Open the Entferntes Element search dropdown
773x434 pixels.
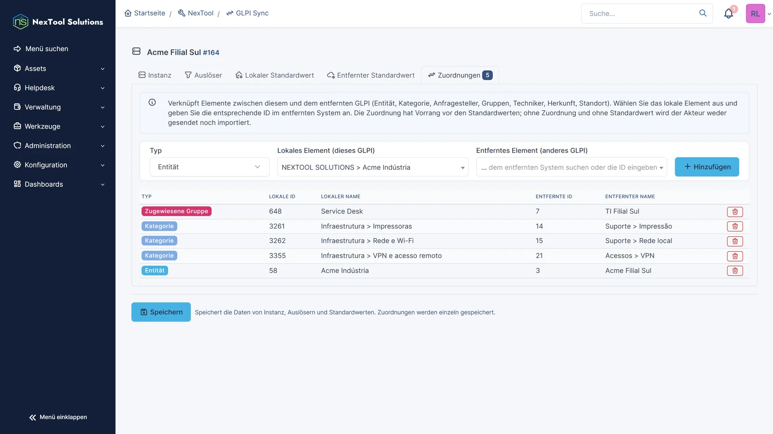572,167
